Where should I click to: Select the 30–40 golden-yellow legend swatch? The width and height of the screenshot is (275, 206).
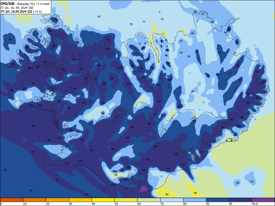80,200
